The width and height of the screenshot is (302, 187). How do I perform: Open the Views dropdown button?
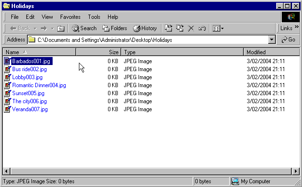[218, 28]
